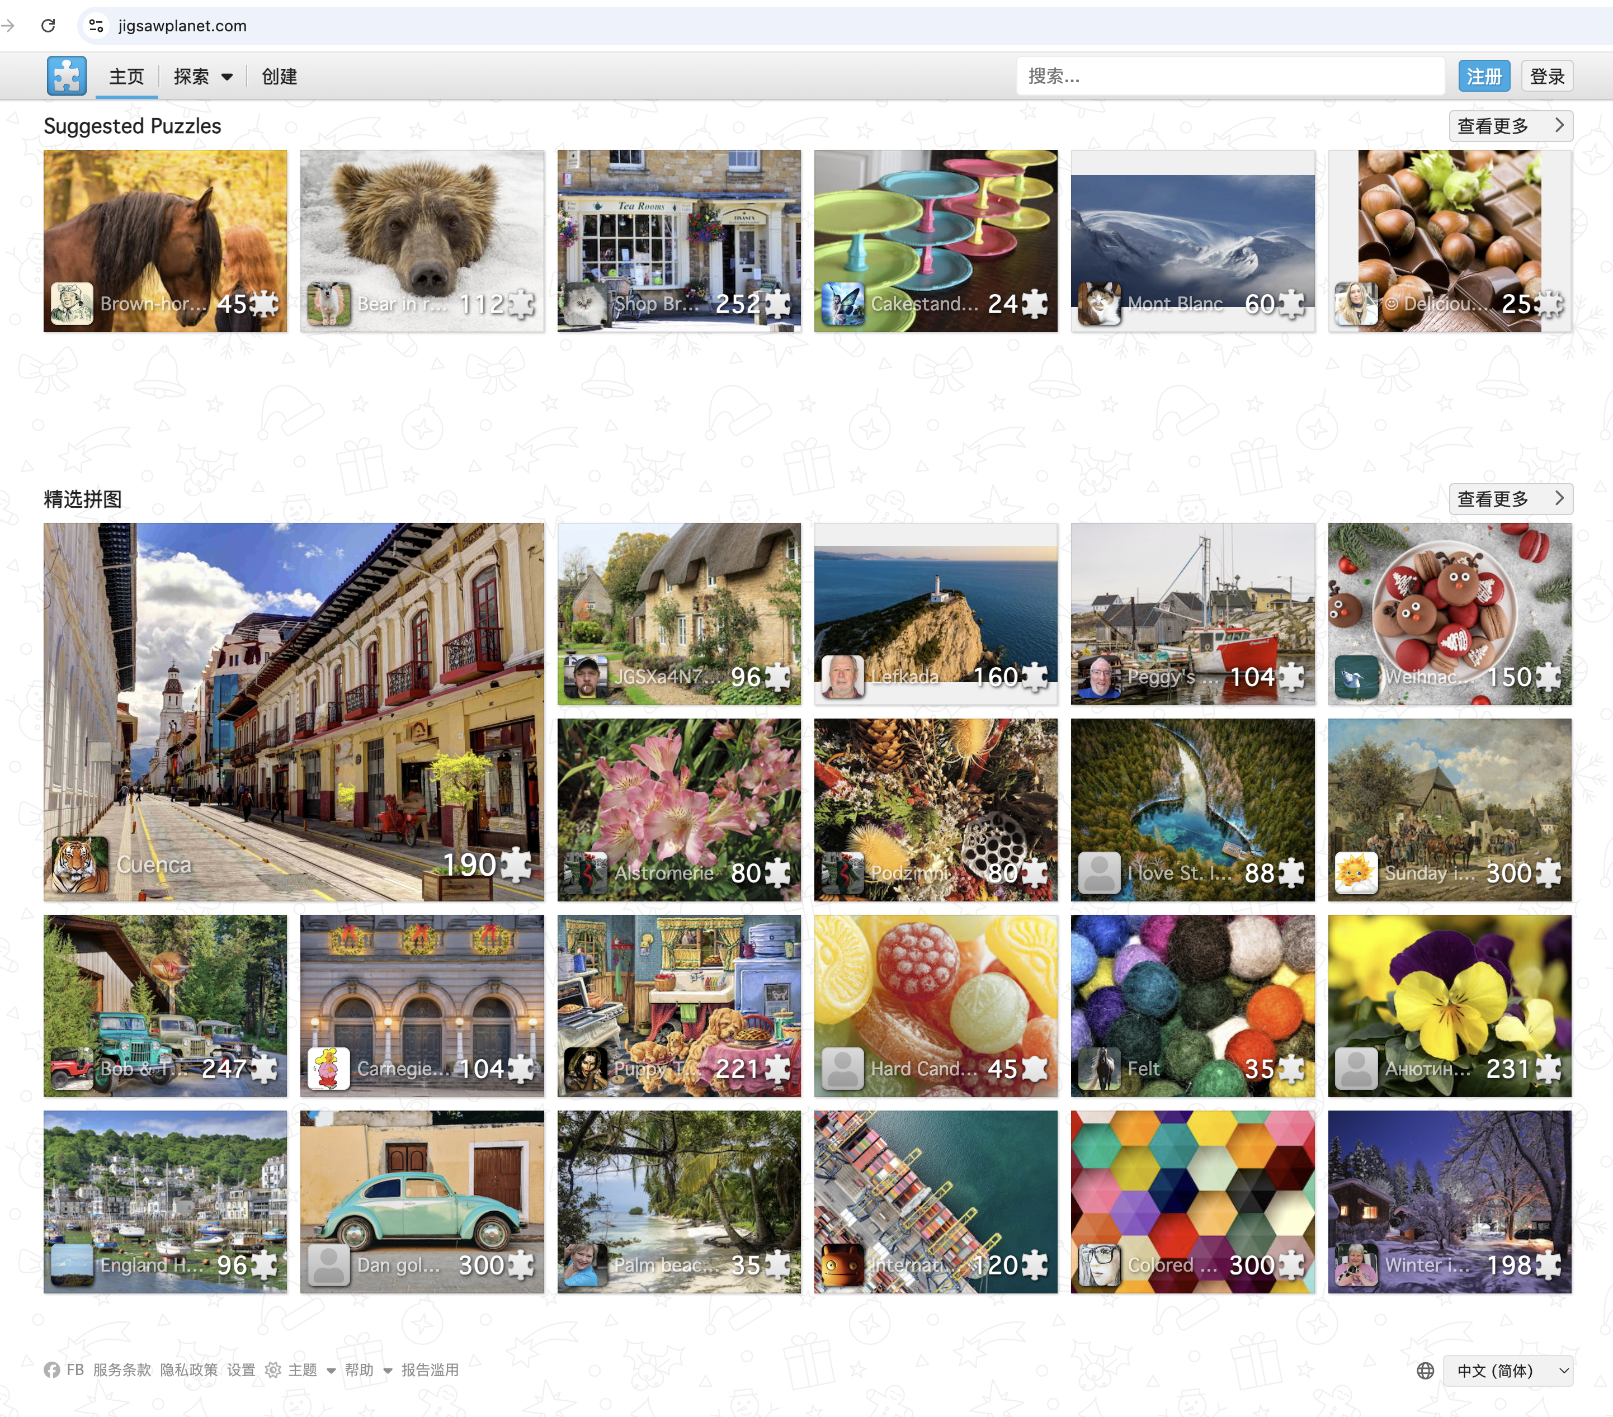The image size is (1613, 1417).
Task: Click the globe language icon
Action: click(x=1425, y=1371)
